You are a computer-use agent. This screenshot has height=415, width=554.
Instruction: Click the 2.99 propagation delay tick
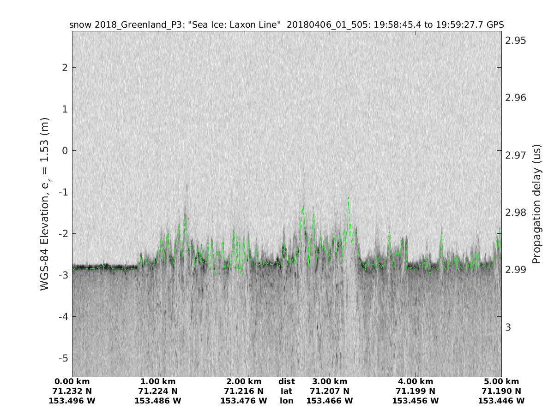pos(515,270)
